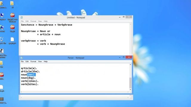Screen dimensions: 191x107
Task: Click 'verbphrase = verb' line
Action: pyautogui.click(x=33, y=41)
